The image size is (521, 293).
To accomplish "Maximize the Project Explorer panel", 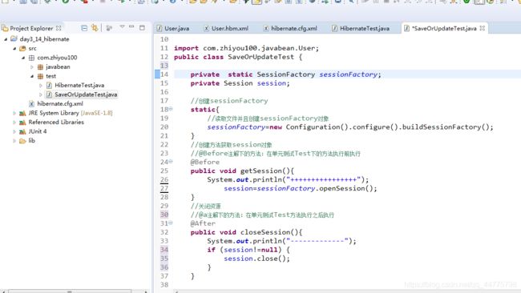I will point(142,28).
